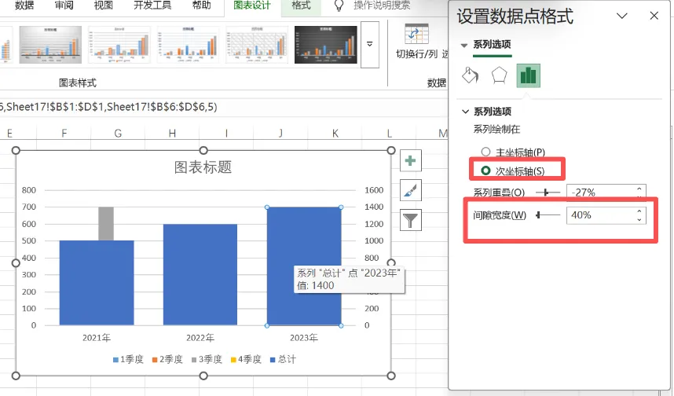
Task: Click the blue 总计 bar for 2022年
Action: (200, 275)
